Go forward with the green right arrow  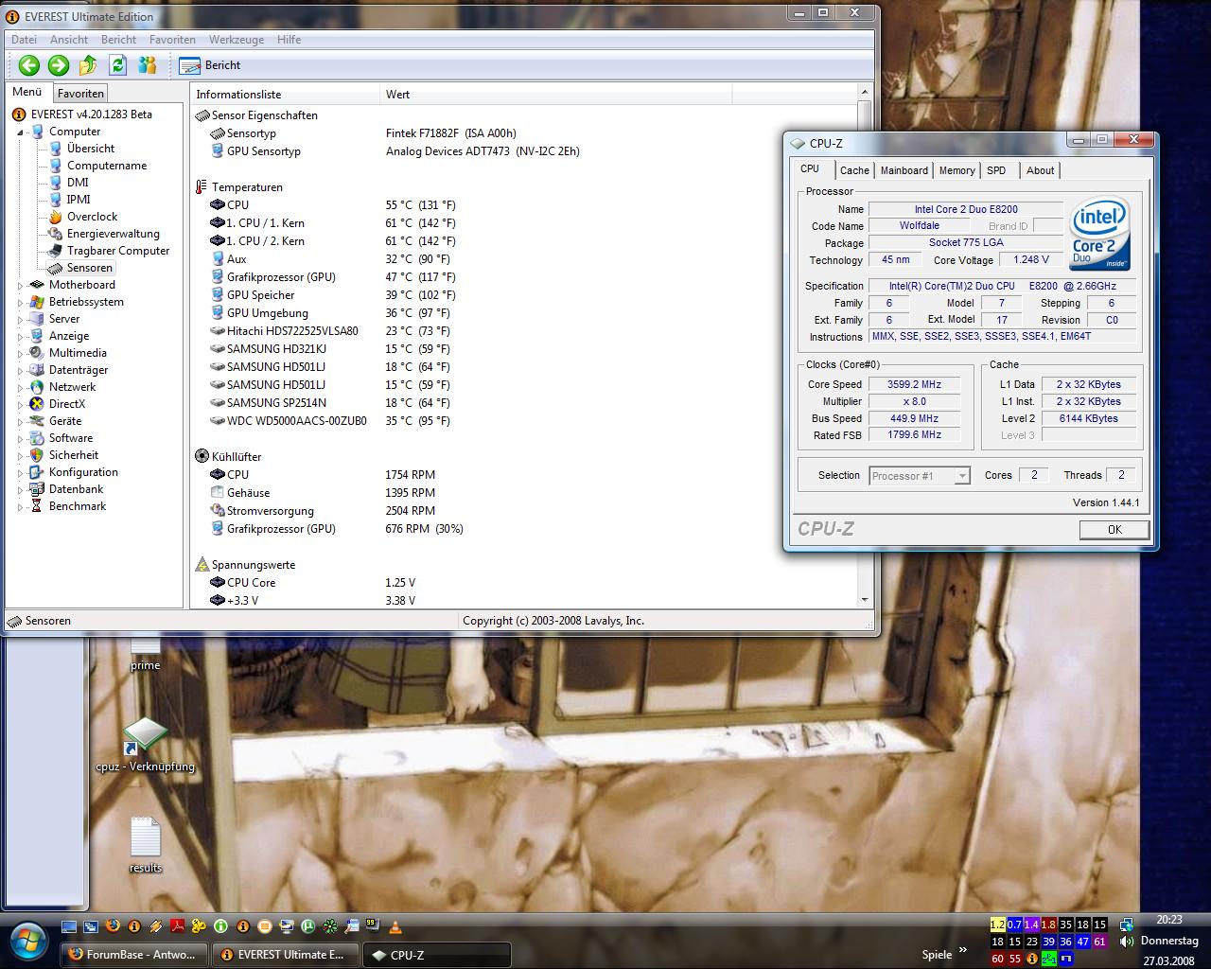[59, 65]
